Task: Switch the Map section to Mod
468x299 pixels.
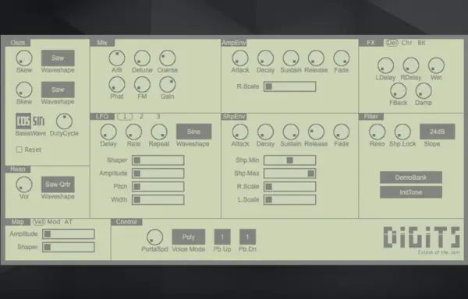Action: [x=53, y=222]
